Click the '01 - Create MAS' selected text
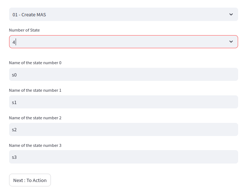Screen dimensions: 249x190 pos(29,15)
